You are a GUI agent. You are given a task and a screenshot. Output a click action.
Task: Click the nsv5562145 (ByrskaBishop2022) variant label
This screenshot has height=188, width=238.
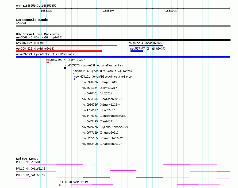pyautogui.click(x=39, y=37)
